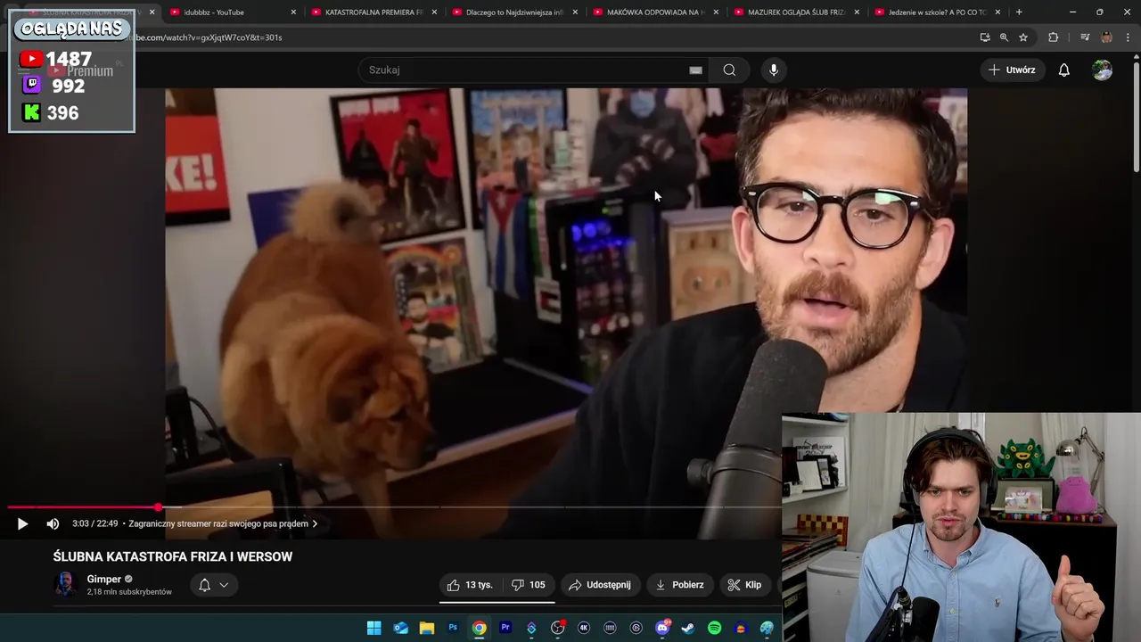Open the Gimper channel name link
1141x642 pixels.
103,579
